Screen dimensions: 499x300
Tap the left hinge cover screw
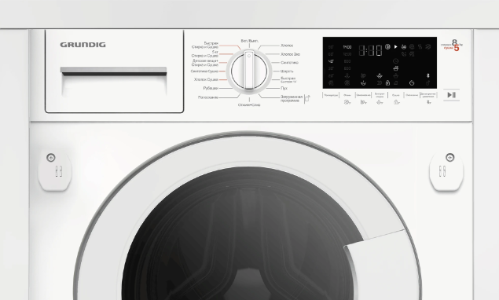[x=51, y=158]
